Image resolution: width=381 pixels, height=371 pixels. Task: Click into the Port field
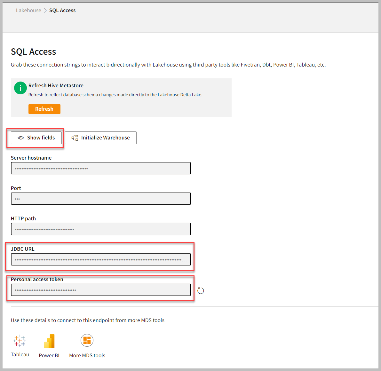(101, 199)
